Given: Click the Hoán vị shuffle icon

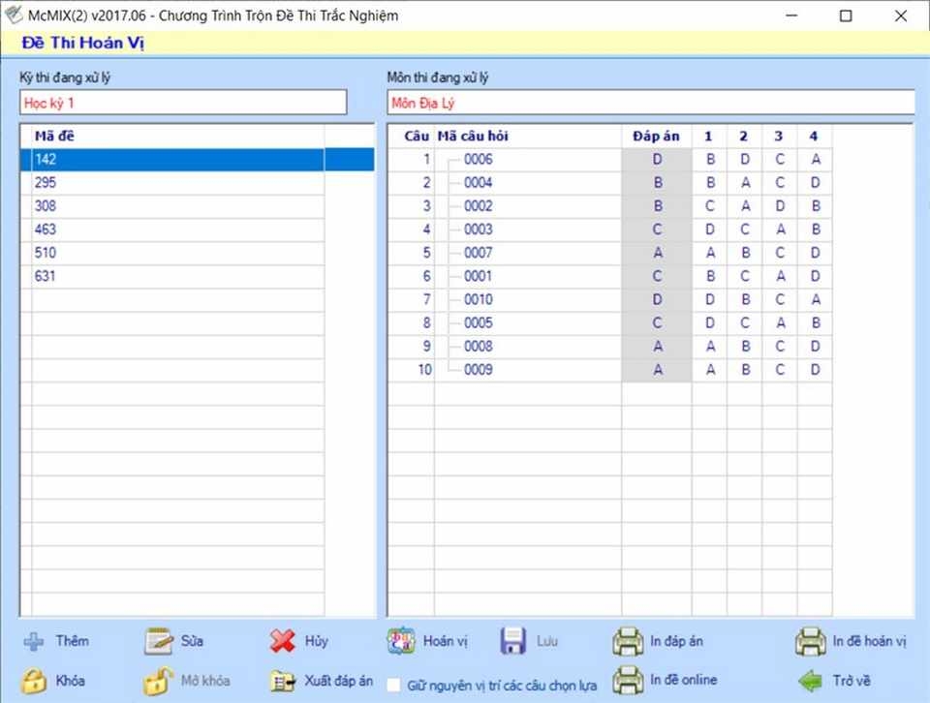Looking at the screenshot, I should click(401, 641).
